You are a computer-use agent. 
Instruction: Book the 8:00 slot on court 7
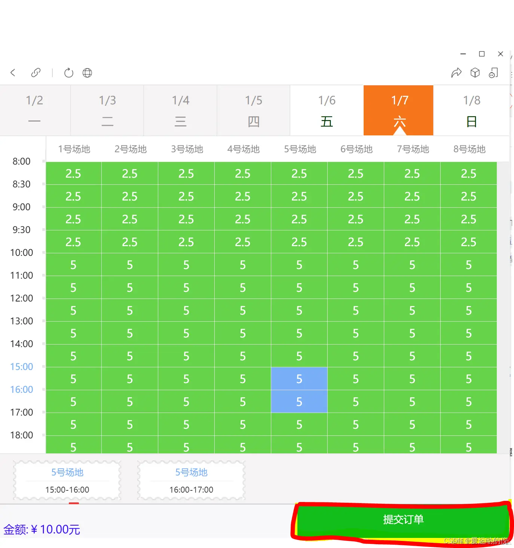coord(412,174)
